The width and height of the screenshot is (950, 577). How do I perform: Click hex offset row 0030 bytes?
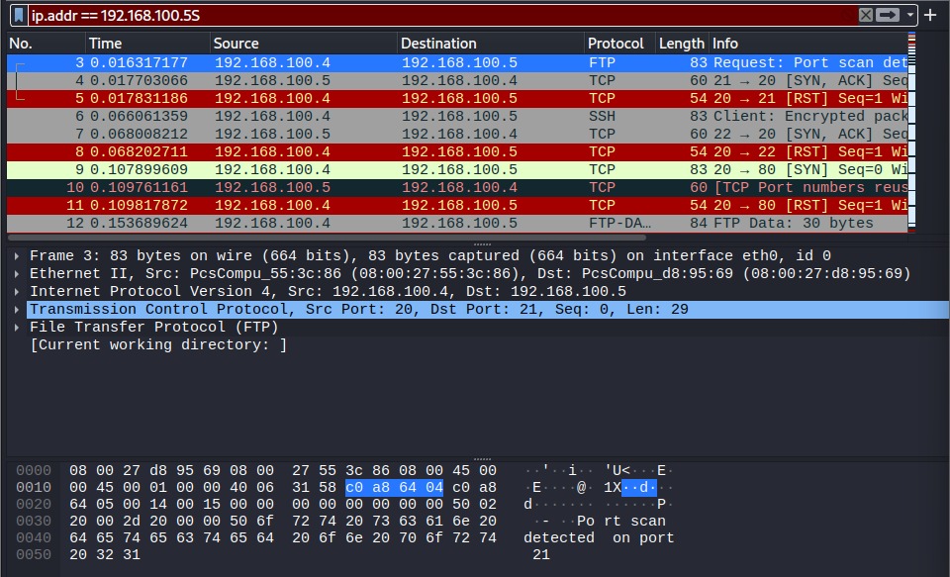(283, 522)
